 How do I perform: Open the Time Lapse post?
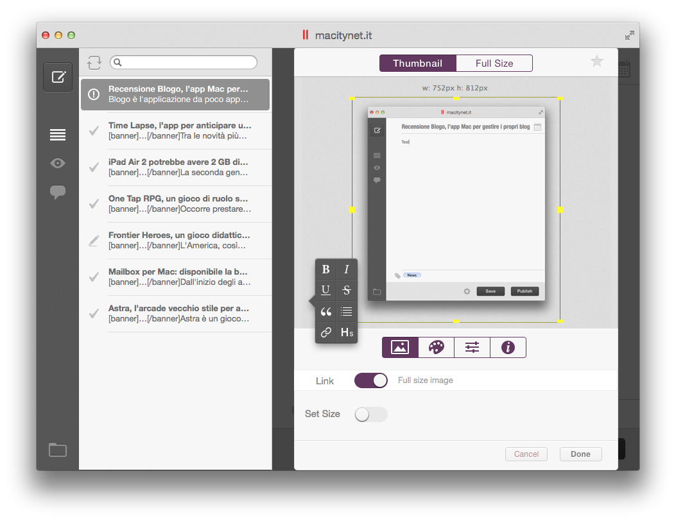[x=175, y=131]
